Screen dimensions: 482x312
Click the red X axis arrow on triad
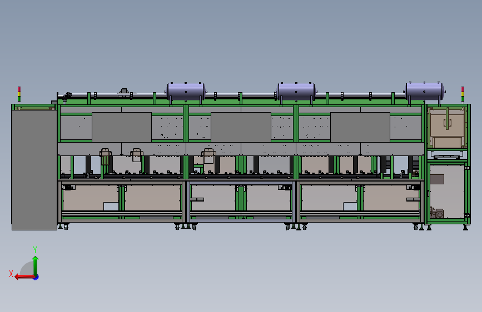tap(24, 277)
